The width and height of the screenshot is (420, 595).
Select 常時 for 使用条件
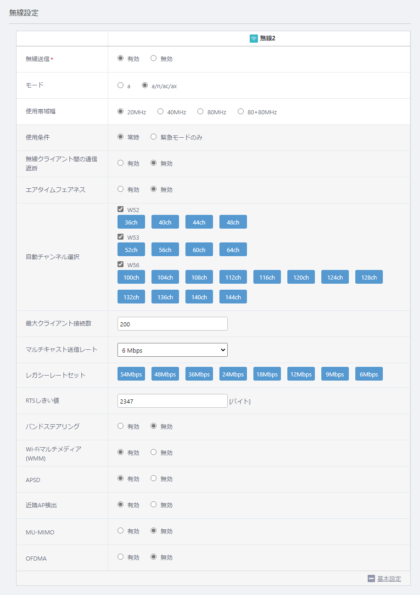coord(121,137)
